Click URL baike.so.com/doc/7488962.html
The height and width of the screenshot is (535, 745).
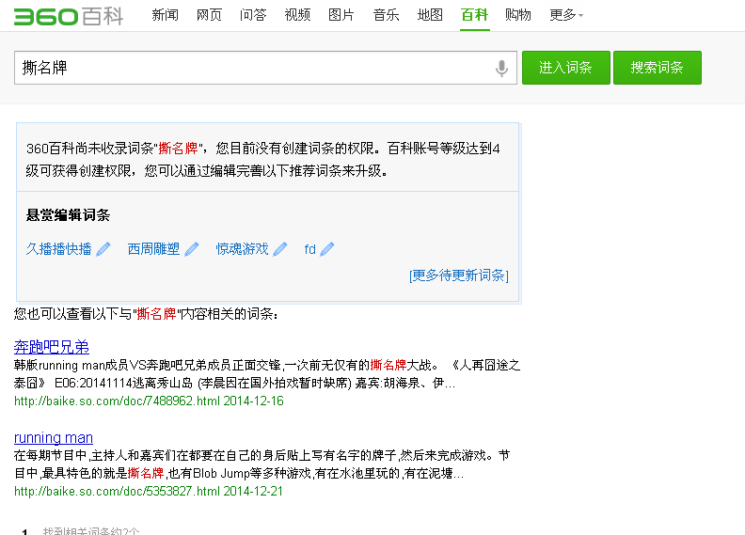tap(117, 401)
